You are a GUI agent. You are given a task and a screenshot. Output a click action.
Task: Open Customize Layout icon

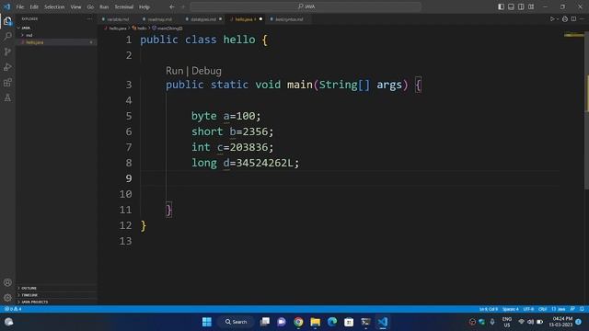point(531,6)
